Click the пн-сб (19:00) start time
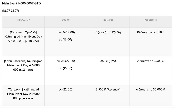The image size is (175, 108). (66, 32)
